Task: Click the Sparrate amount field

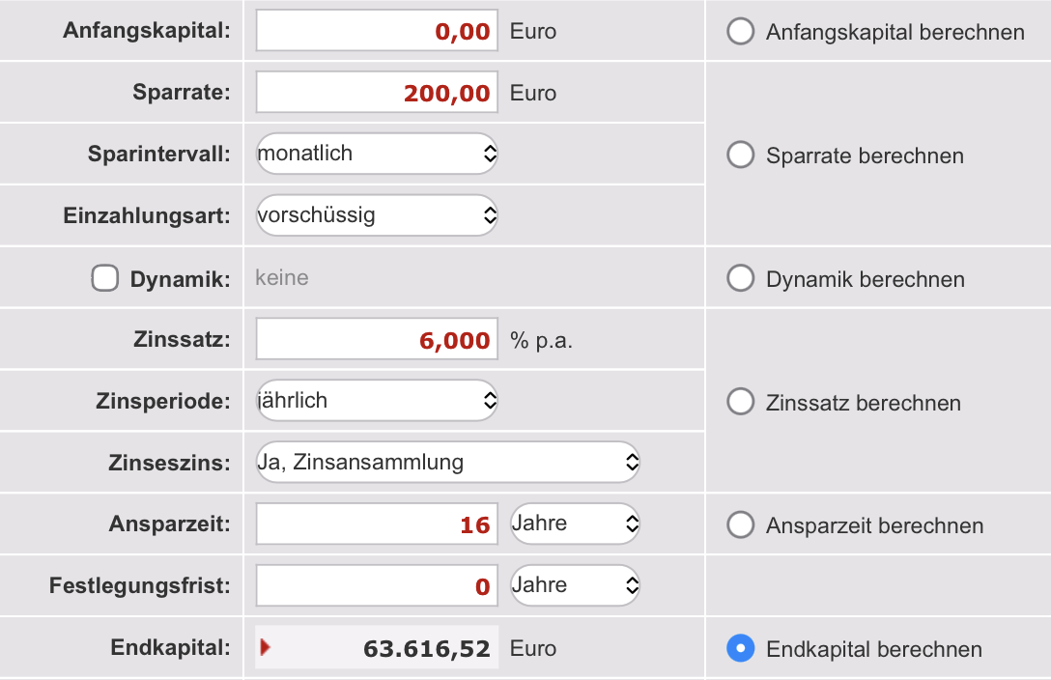Action: [377, 92]
